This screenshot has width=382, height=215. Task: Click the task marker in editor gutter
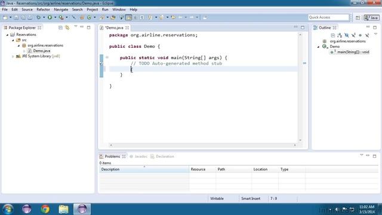tap(101, 64)
